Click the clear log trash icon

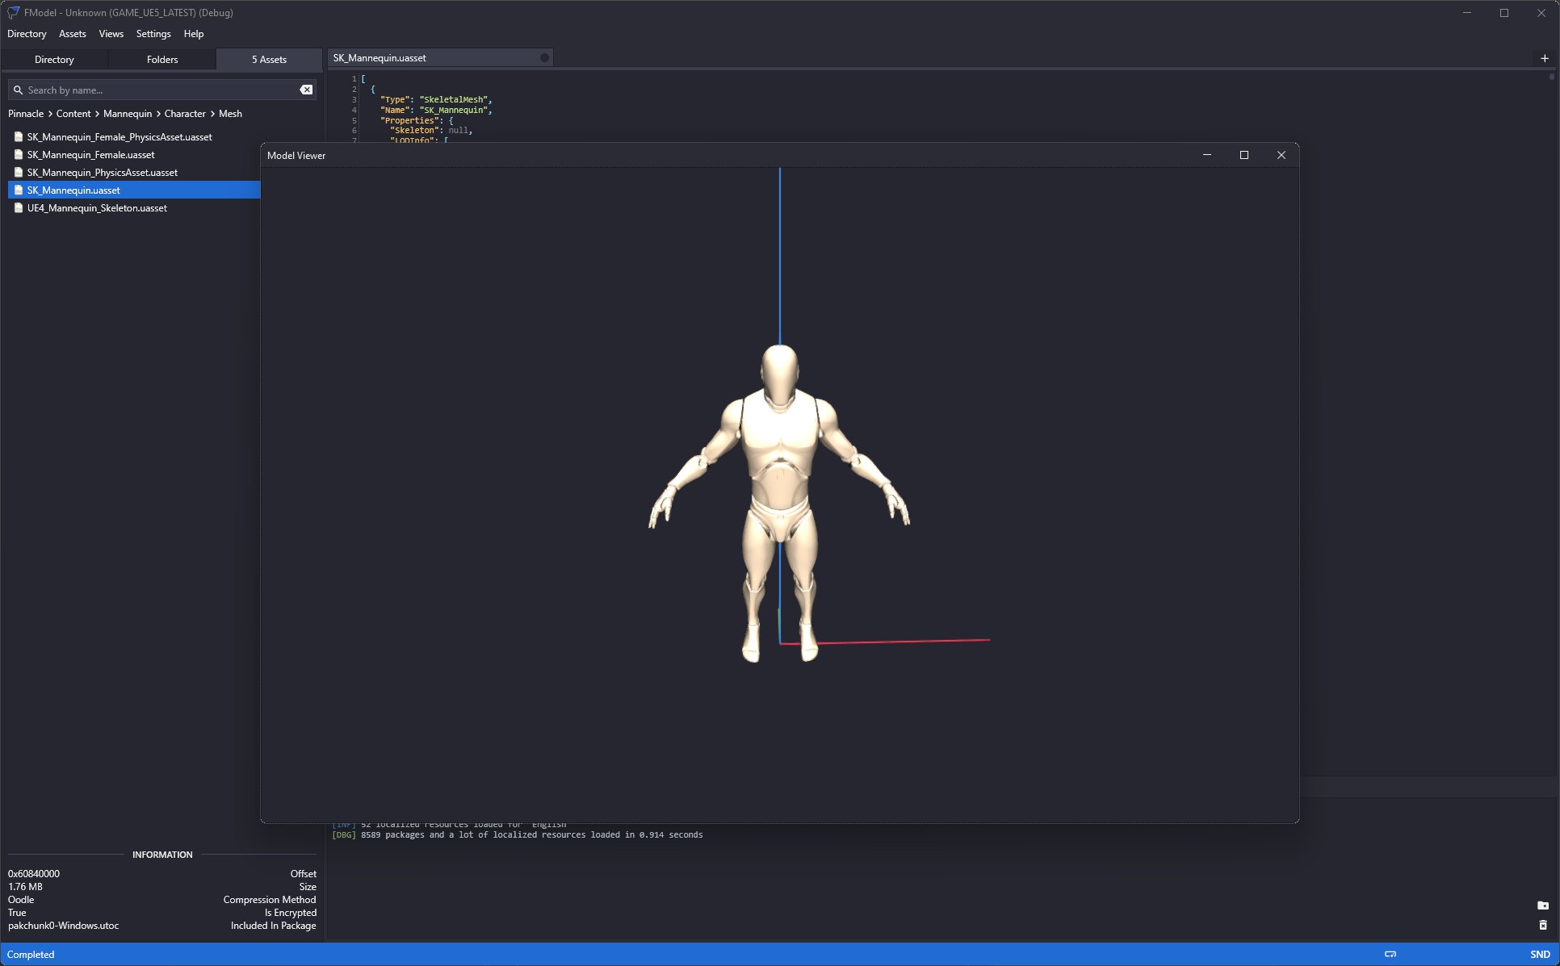(x=1542, y=925)
